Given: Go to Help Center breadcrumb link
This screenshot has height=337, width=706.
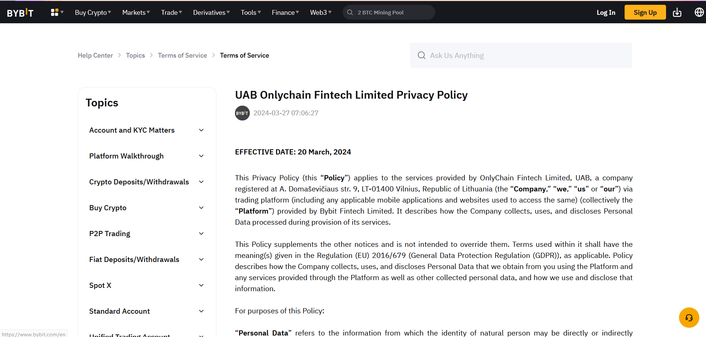Looking at the screenshot, I should [95, 55].
